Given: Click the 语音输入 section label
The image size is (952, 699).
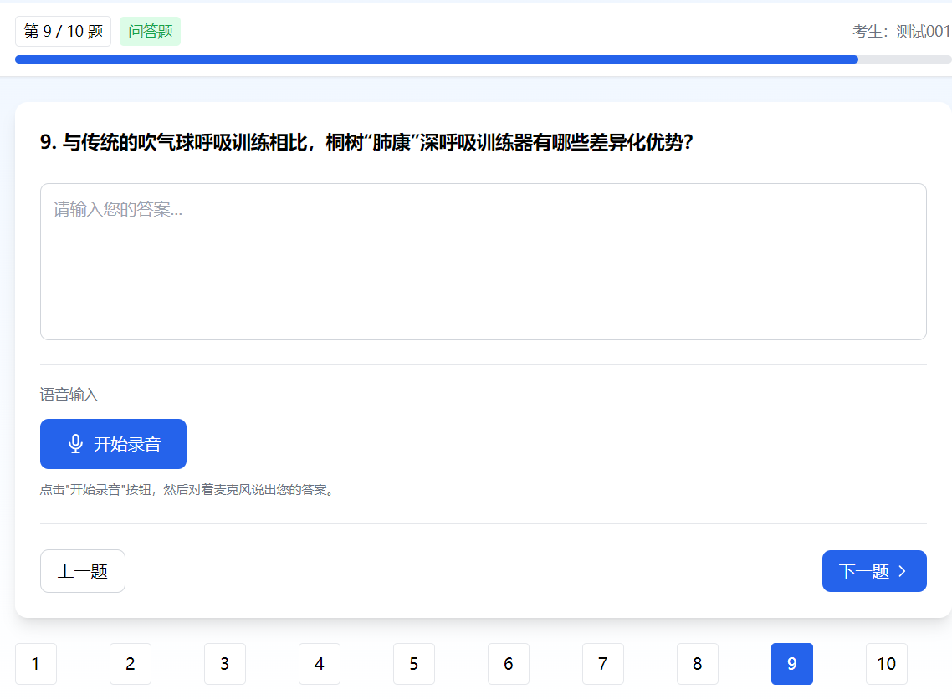Looking at the screenshot, I should click(69, 395).
